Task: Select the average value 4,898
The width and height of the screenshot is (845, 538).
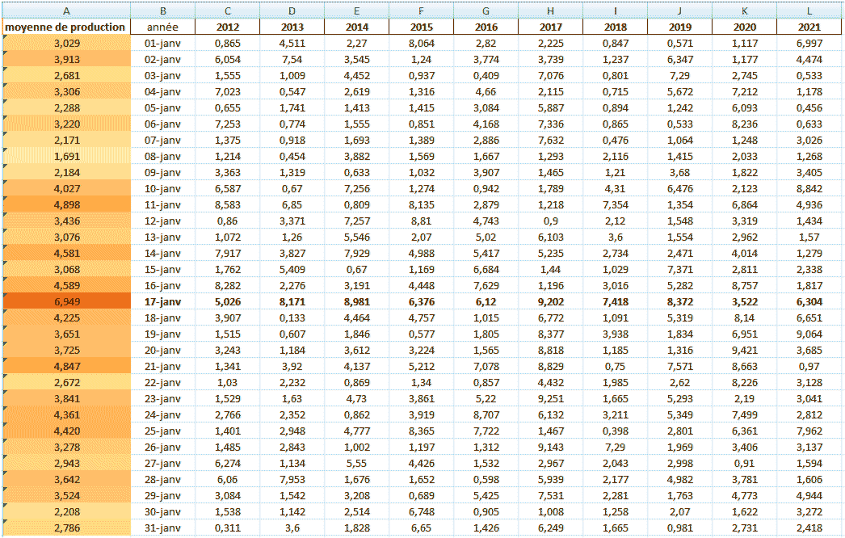Action: coord(66,205)
